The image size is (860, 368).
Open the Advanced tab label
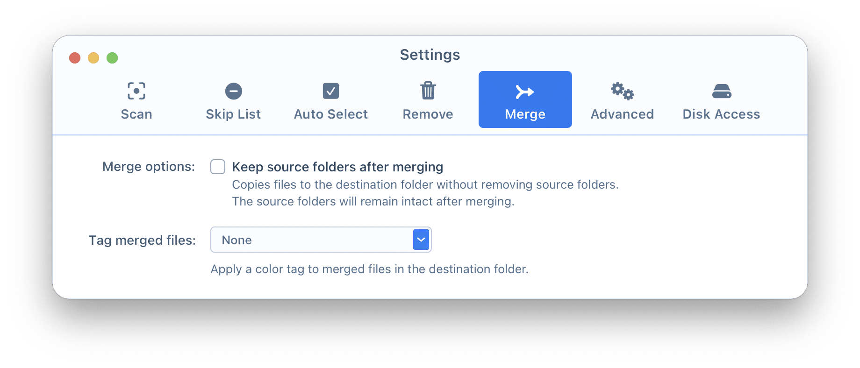tap(622, 114)
